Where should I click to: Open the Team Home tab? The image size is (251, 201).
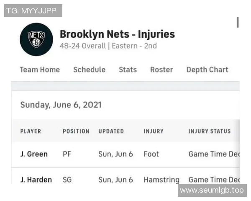pyautogui.click(x=40, y=70)
